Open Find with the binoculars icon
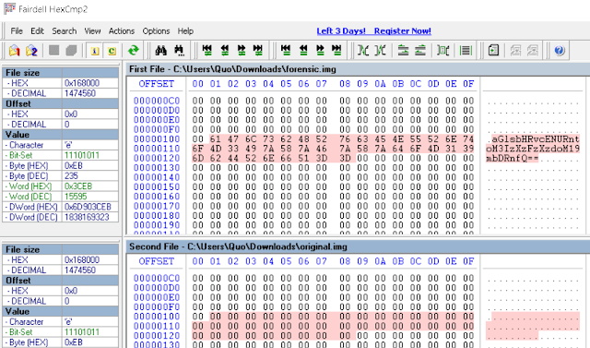Image resolution: width=590 pixels, height=348 pixels. pyautogui.click(x=161, y=50)
